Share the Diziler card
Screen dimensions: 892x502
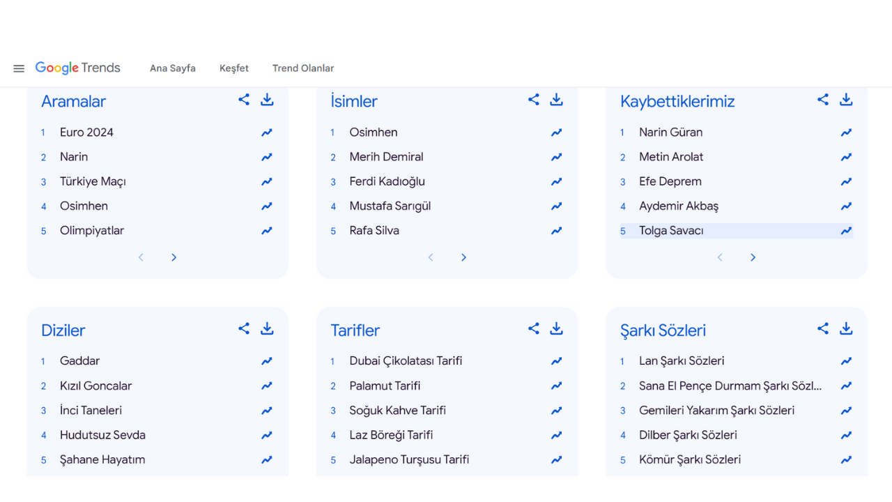(x=244, y=328)
